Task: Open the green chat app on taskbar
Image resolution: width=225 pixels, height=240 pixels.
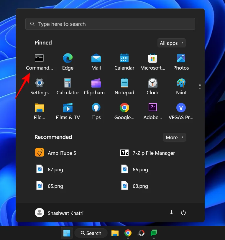Action: [154, 233]
